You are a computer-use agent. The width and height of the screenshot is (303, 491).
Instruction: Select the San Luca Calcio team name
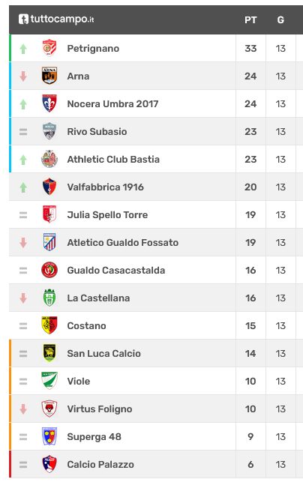click(103, 353)
